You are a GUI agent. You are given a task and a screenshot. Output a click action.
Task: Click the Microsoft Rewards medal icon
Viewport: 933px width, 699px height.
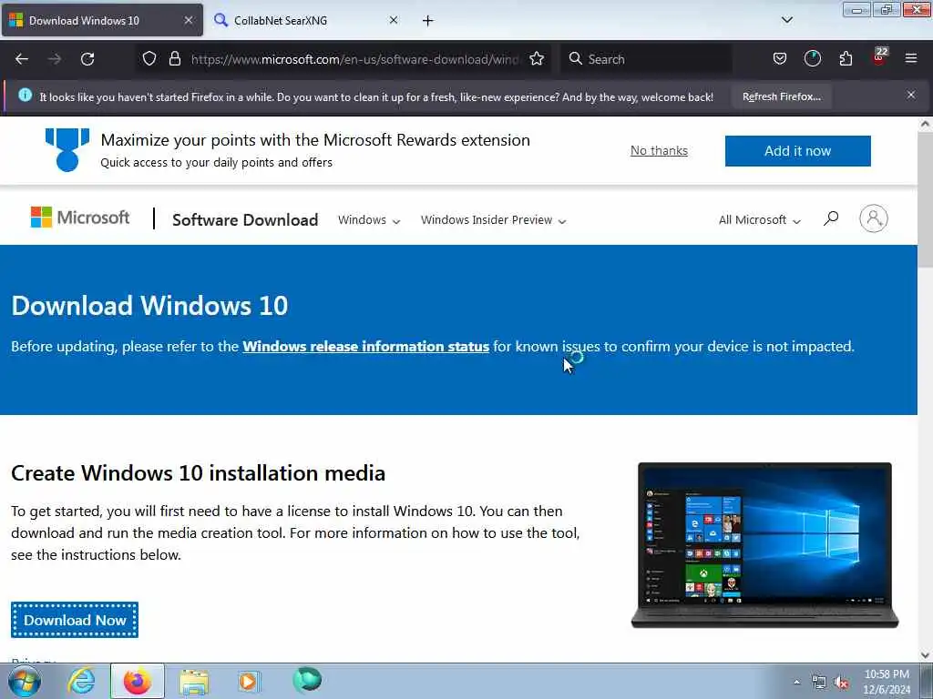click(x=67, y=150)
